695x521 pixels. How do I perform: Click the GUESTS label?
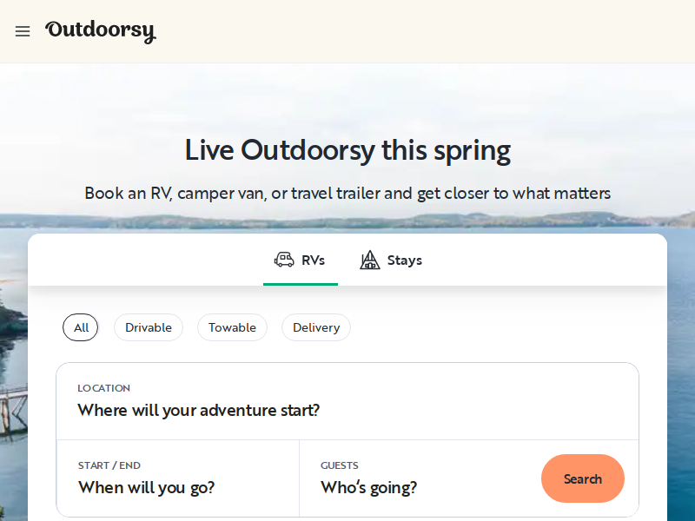pos(340,465)
